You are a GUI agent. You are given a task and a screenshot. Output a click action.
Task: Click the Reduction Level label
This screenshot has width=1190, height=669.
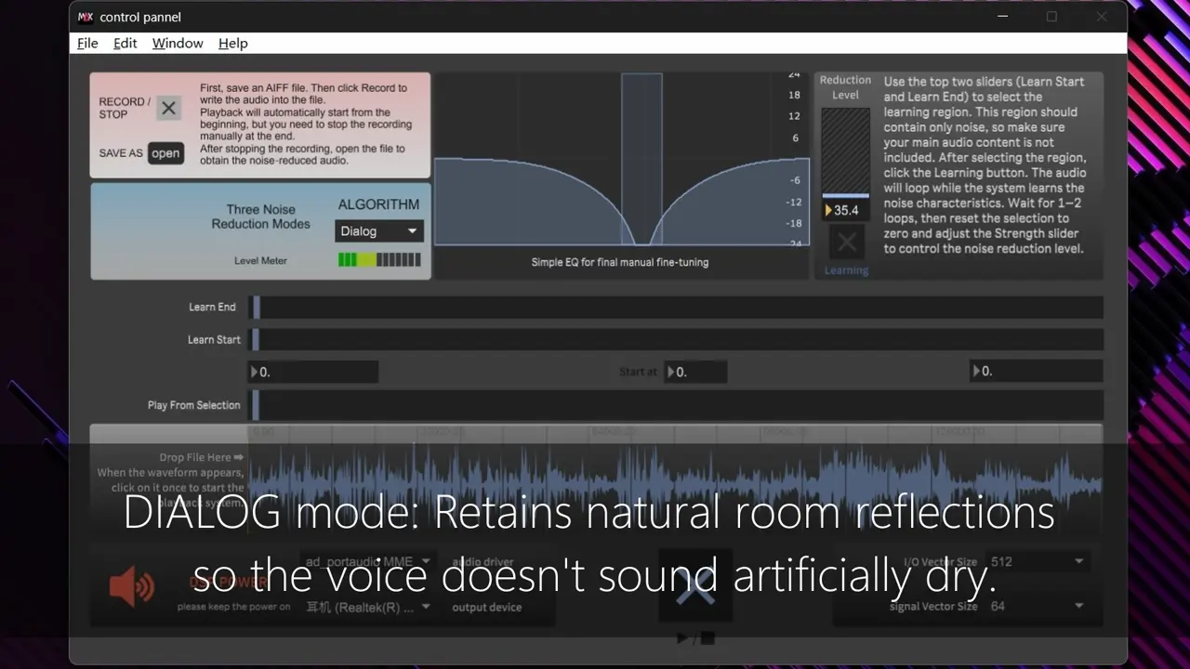click(x=845, y=87)
